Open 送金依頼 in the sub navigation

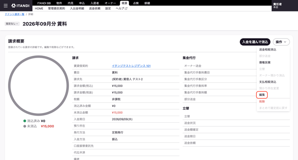(95, 8)
